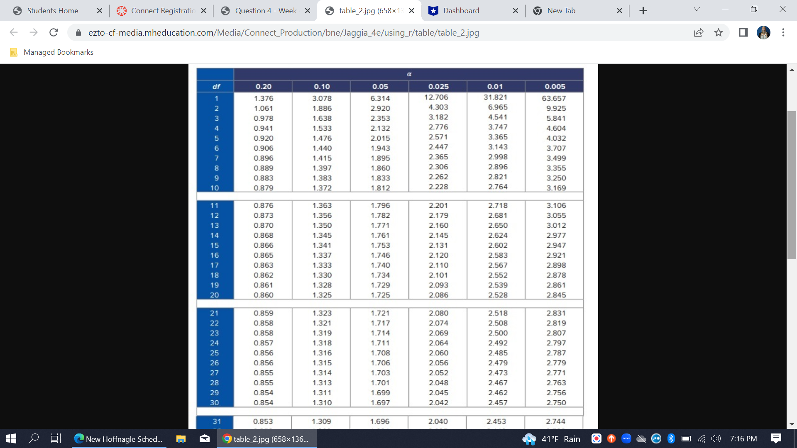Close the Connect Registration tab

click(x=203, y=11)
